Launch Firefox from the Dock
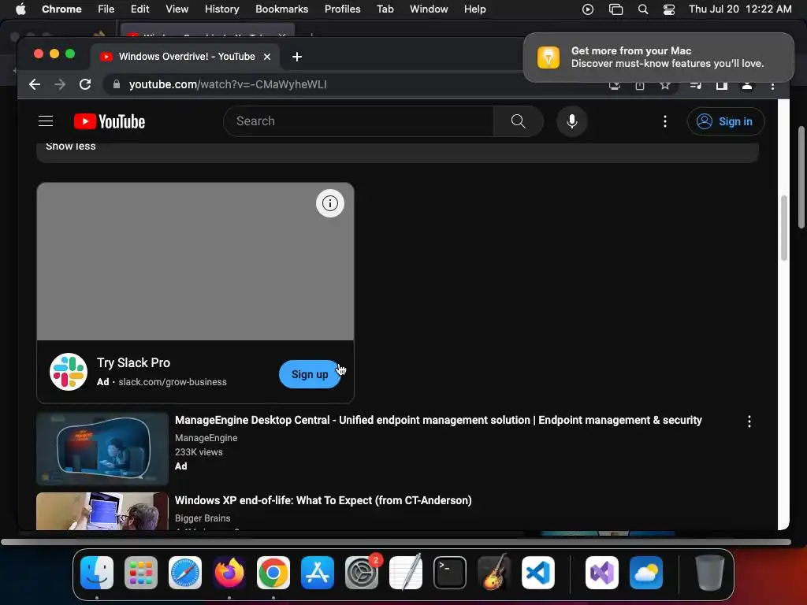Viewport: 807px width, 605px height. tap(229, 573)
